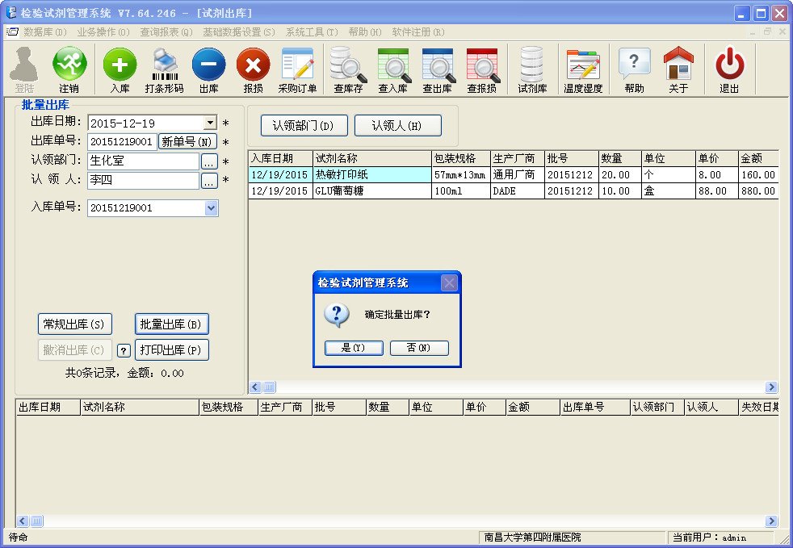Click the 南昌大学第四附属医院 status bar text

pos(532,538)
